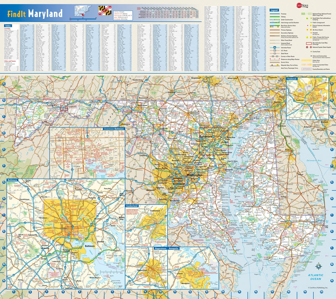The width and height of the screenshot is (336, 299).
Task: Open the Cumberland inset map
Action: [146, 225]
